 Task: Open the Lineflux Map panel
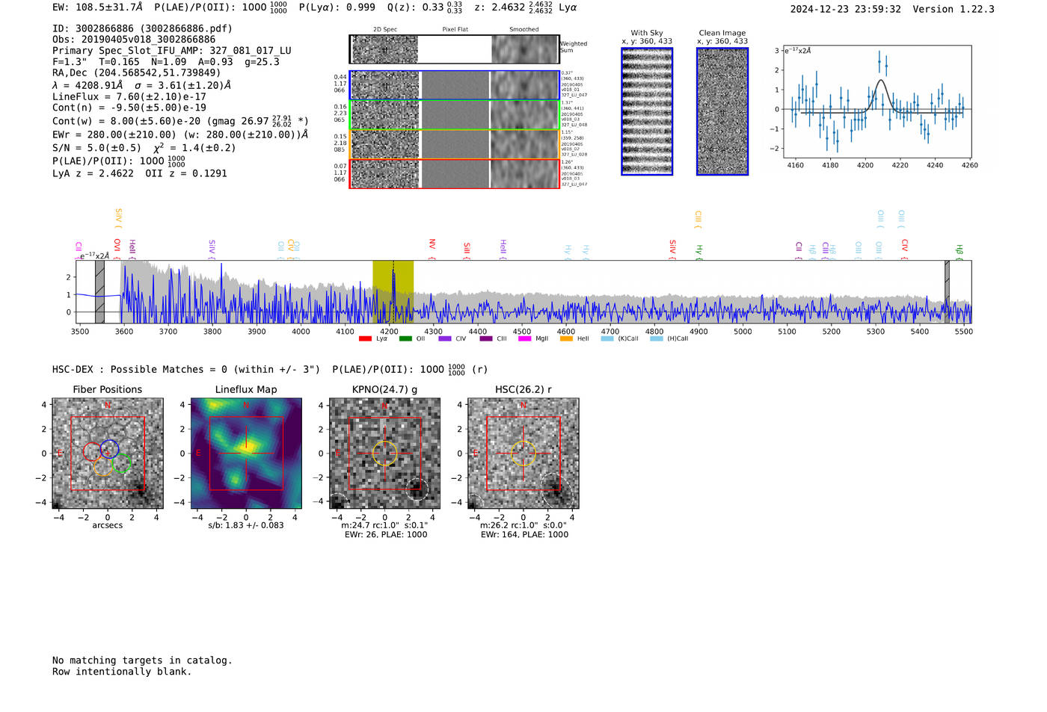pyautogui.click(x=246, y=453)
